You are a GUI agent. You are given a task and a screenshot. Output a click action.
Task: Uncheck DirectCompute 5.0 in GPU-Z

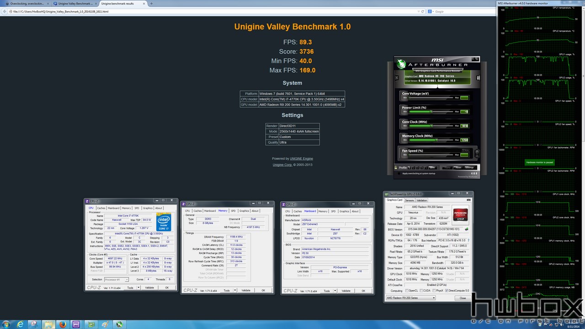tap(447, 291)
